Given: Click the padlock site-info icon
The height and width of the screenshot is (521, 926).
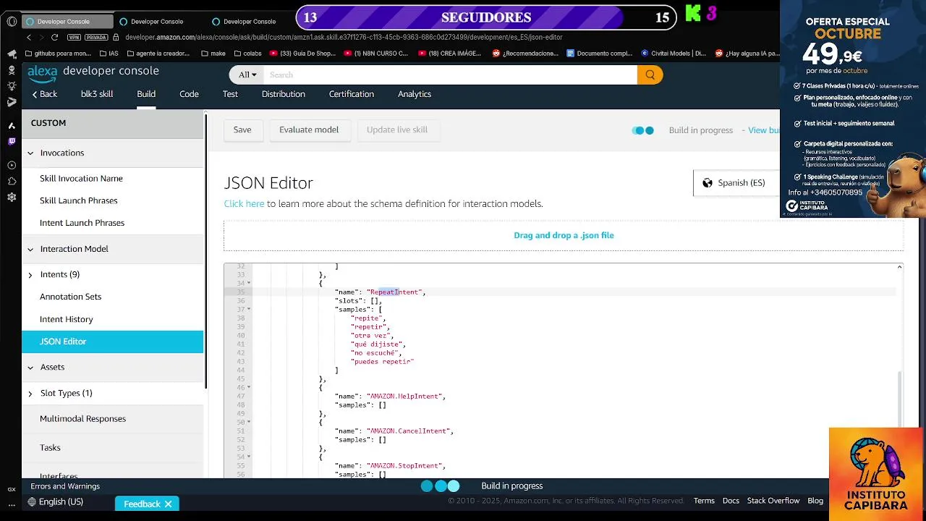Looking at the screenshot, I should pos(116,37).
